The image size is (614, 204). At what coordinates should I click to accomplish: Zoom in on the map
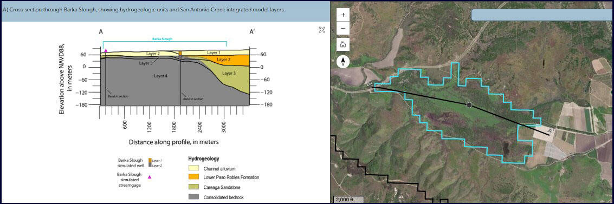pyautogui.click(x=343, y=15)
